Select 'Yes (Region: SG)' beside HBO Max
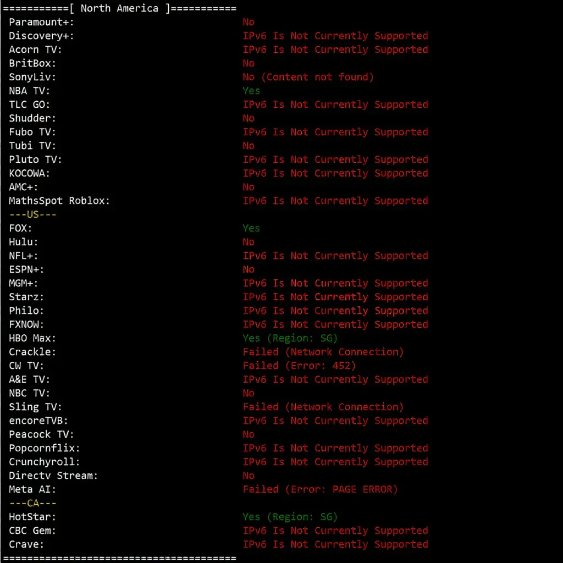563x563 pixels. pos(290,338)
